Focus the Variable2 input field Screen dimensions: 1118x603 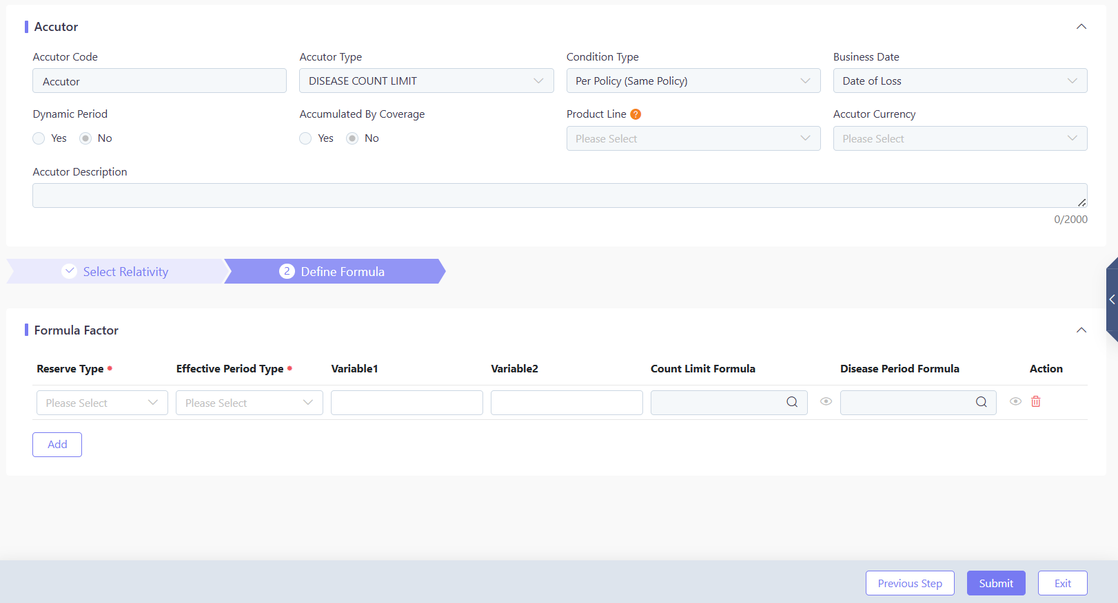tap(567, 403)
